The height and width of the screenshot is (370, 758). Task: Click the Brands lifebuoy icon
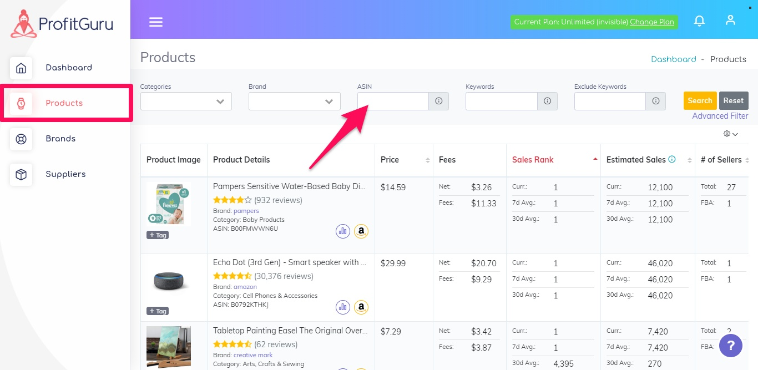(x=21, y=139)
